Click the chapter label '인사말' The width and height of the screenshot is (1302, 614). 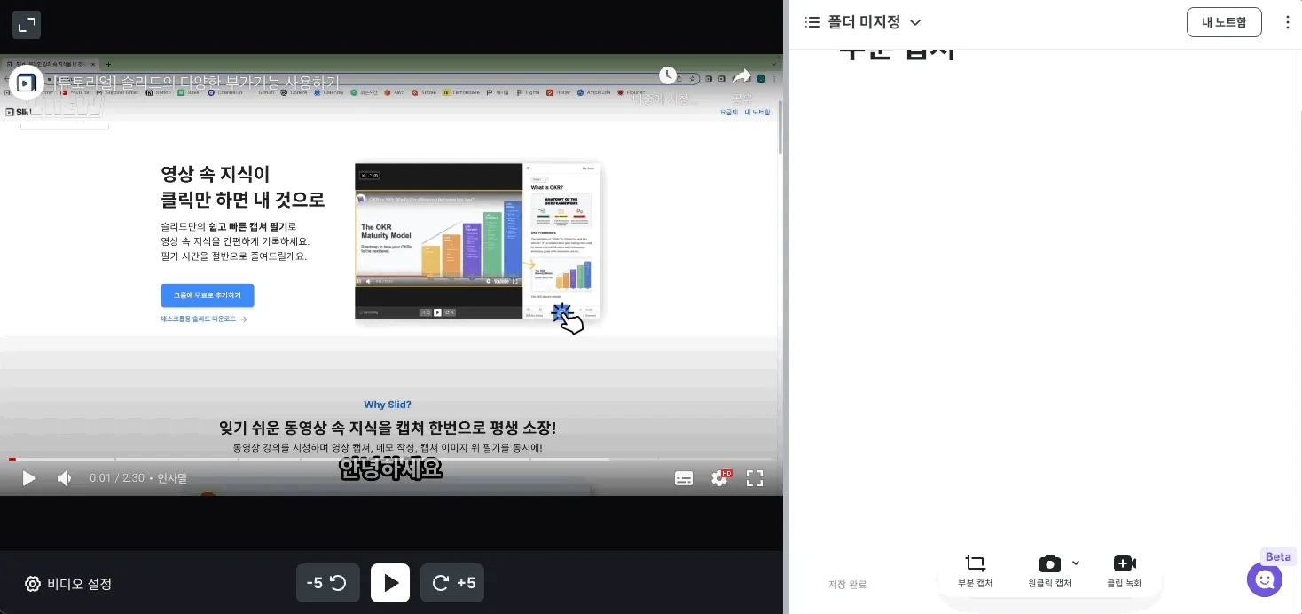172,478
